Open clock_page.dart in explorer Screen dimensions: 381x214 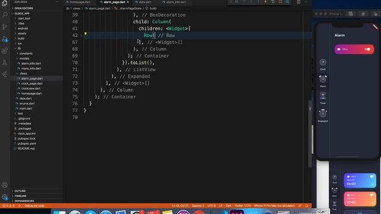[x=32, y=83]
